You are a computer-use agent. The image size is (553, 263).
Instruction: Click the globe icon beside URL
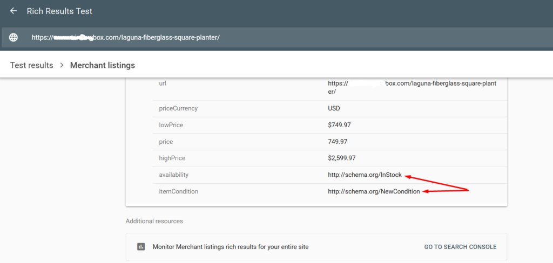pyautogui.click(x=14, y=37)
